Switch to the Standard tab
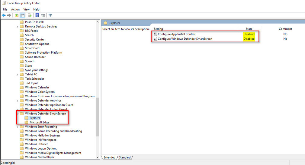The image size is (305, 165). coord(125,157)
